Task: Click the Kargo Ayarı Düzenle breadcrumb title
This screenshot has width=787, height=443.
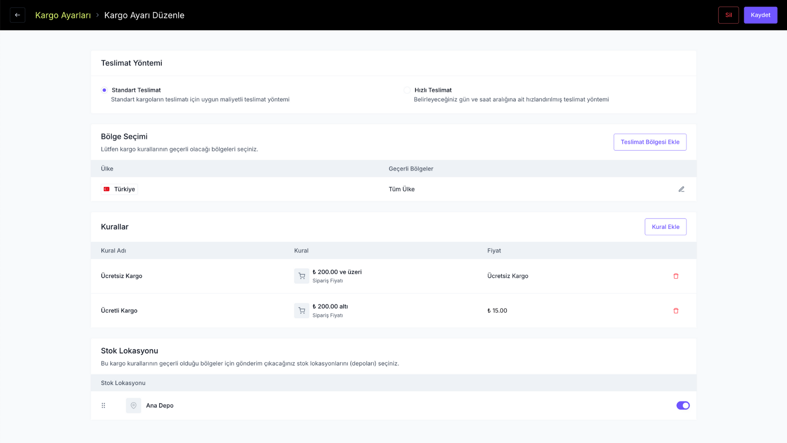Action: (144, 15)
